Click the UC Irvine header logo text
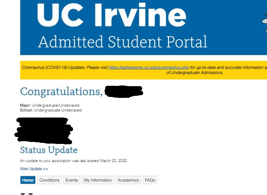The width and height of the screenshot is (267, 195). 111,15
